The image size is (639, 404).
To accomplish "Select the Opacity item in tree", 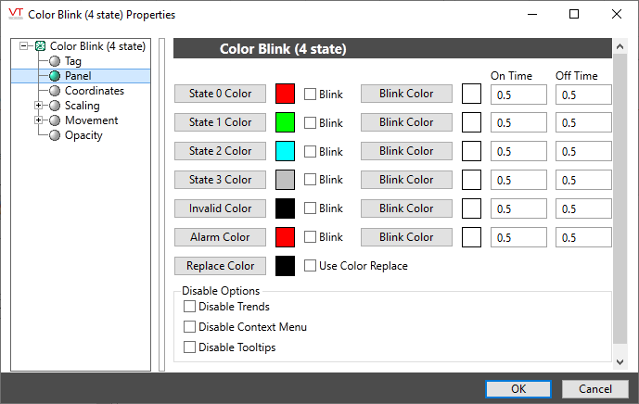I will point(83,135).
